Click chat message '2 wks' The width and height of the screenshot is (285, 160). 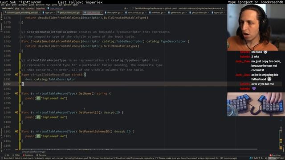pyautogui.click(x=255, y=56)
